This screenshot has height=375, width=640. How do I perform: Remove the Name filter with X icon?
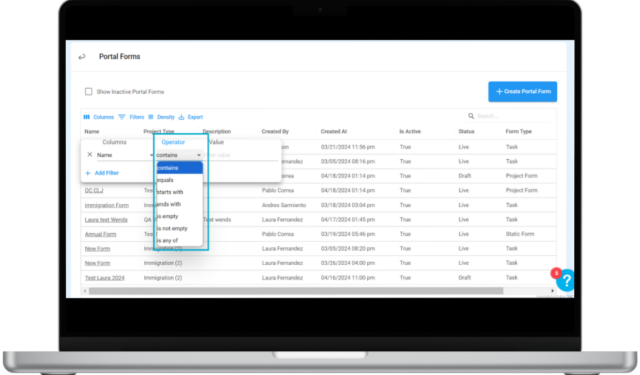[90, 155]
